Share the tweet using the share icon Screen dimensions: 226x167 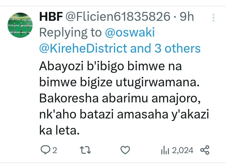205,150
